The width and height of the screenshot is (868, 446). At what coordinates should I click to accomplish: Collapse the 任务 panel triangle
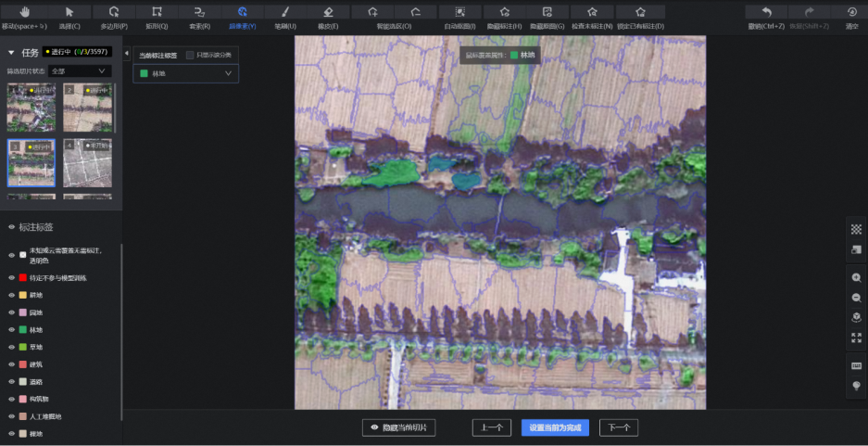(11, 53)
